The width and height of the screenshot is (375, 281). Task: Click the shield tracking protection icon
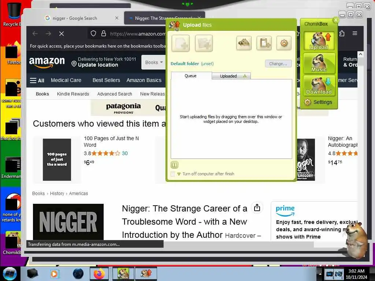coord(93,33)
